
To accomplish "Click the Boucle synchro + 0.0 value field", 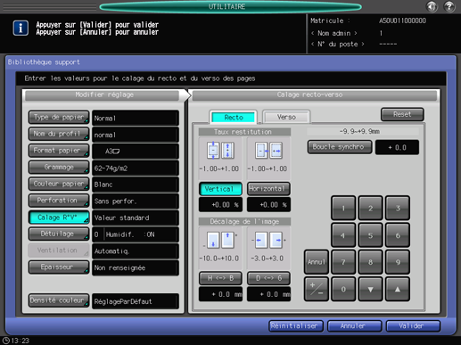I will (397, 147).
